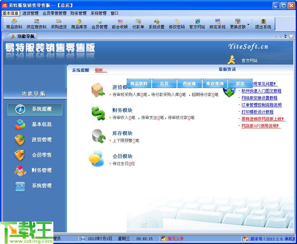Click 官方网站 text in banner
The image size is (297, 244).
[x=249, y=61]
